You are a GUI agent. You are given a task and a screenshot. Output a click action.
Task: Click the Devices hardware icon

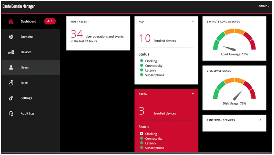point(11,52)
